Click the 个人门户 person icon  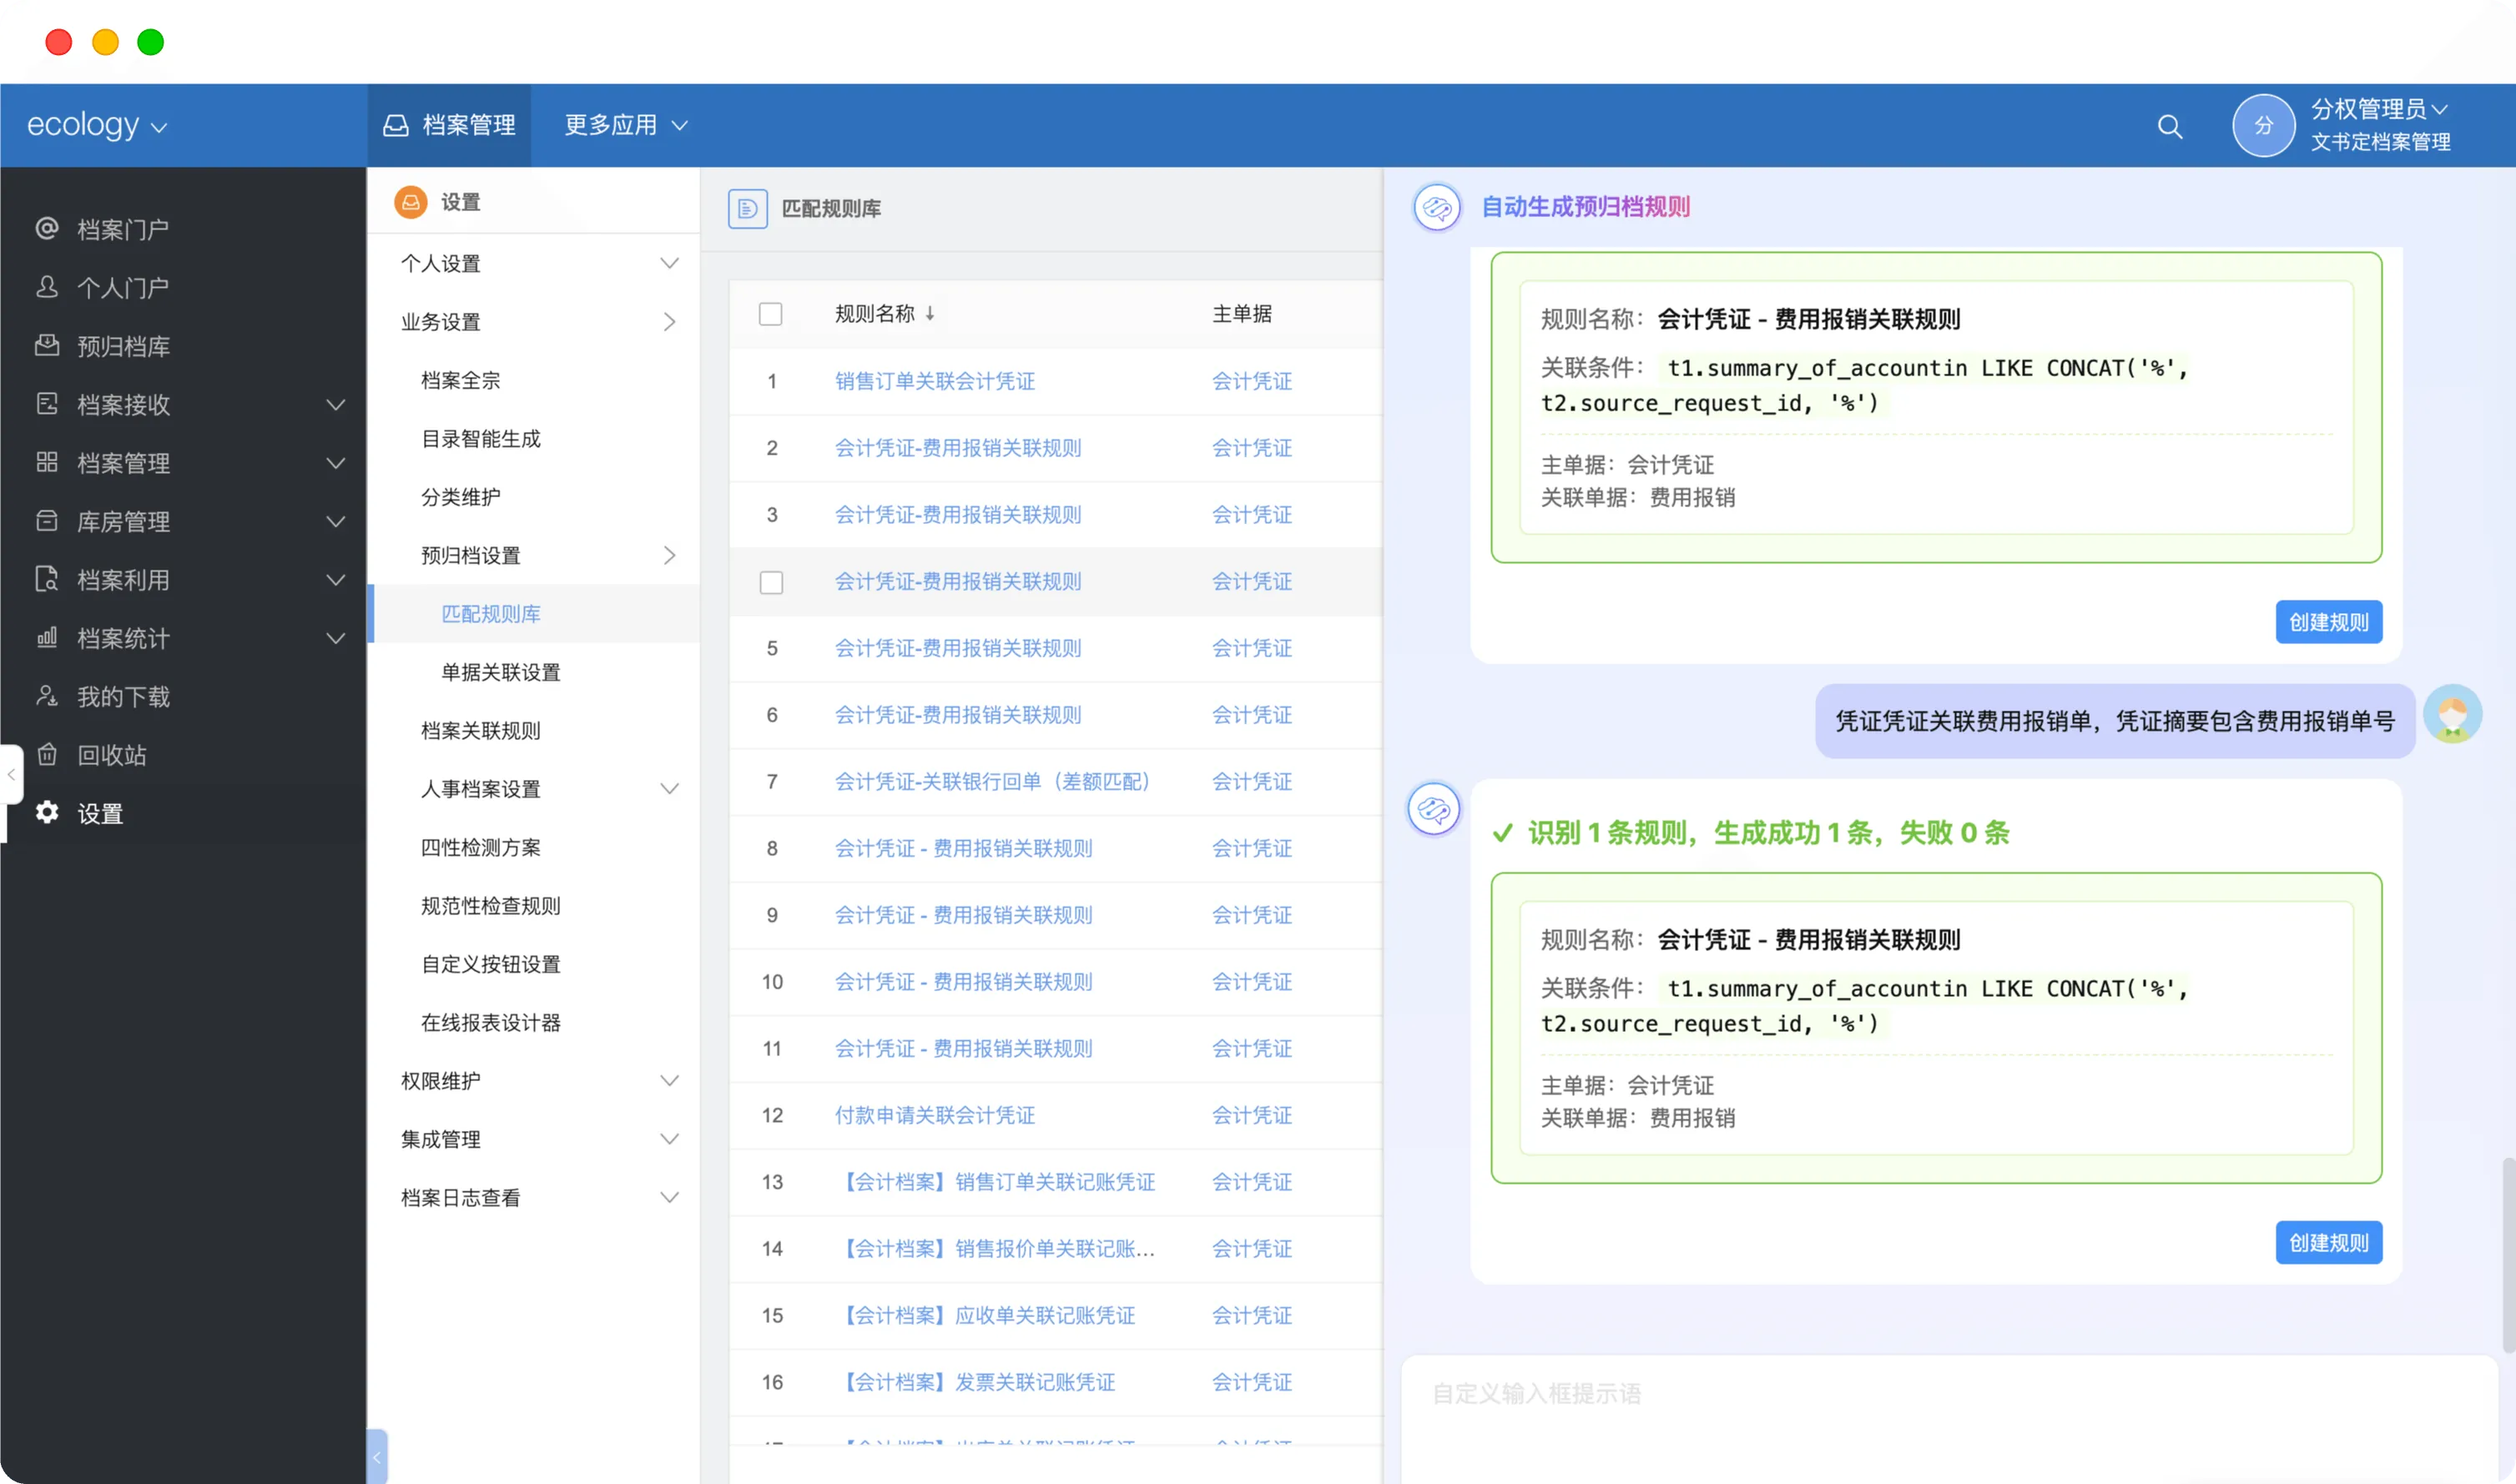(x=47, y=287)
